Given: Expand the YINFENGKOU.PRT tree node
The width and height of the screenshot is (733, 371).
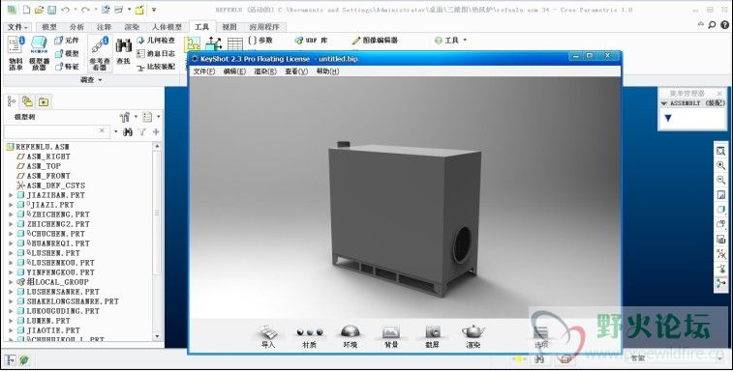Looking at the screenshot, I should [x=11, y=272].
